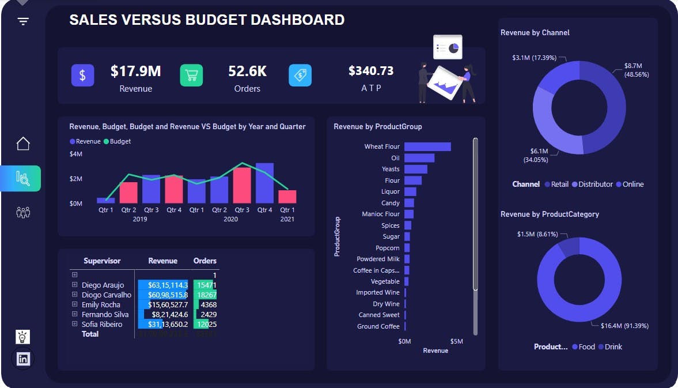The width and height of the screenshot is (678, 388).
Task: Click the blue price tag ATP icon
Action: click(x=300, y=75)
